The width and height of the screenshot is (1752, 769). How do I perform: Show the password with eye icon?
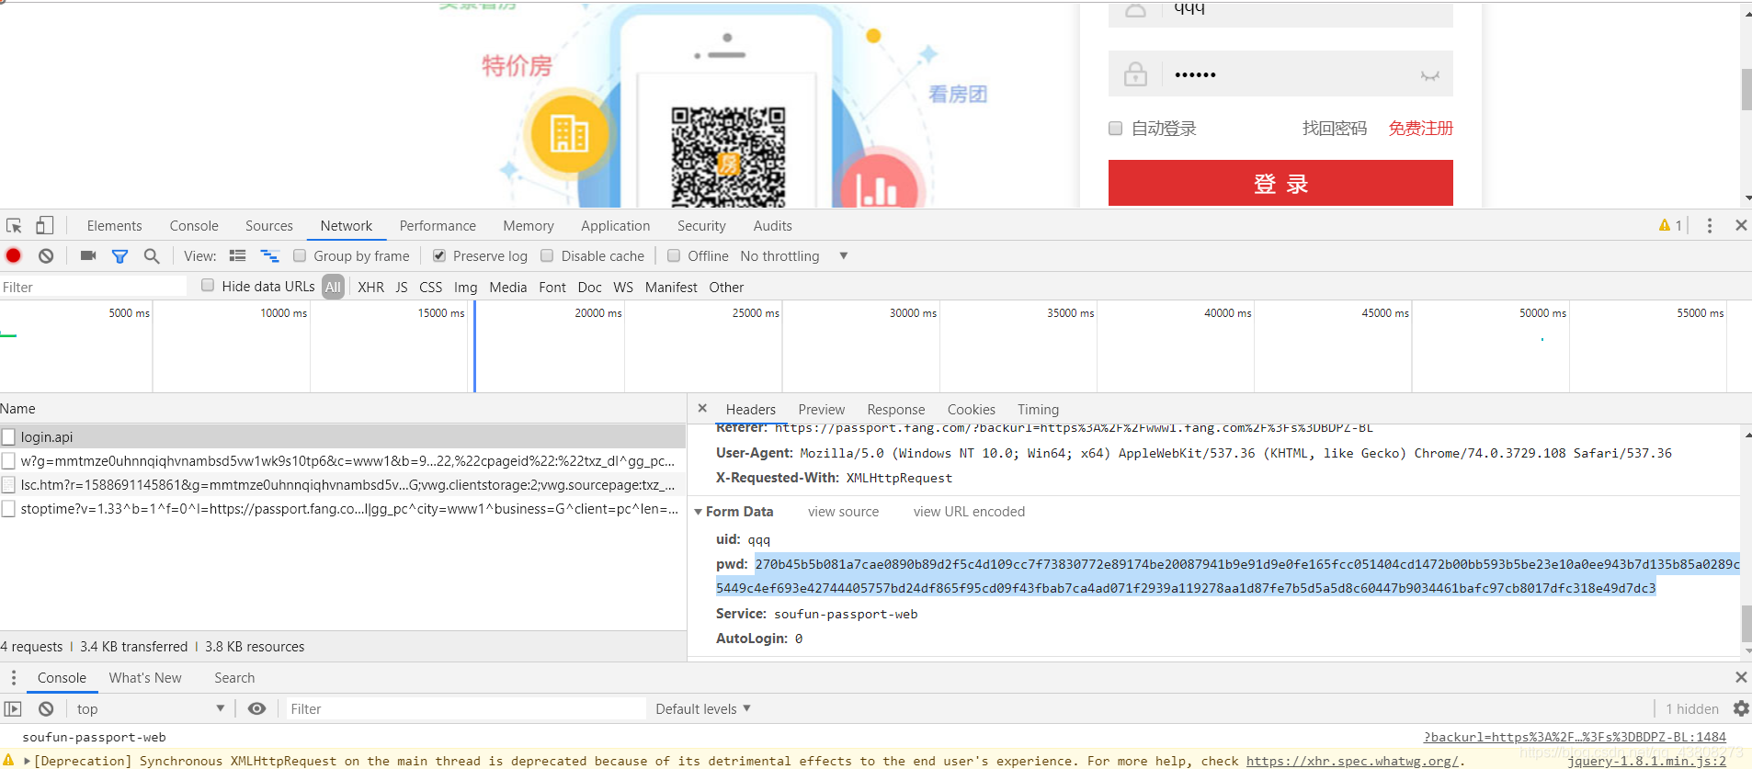tap(1429, 75)
